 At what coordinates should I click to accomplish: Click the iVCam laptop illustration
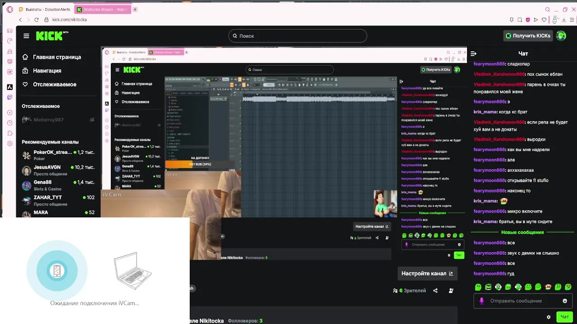point(133,270)
